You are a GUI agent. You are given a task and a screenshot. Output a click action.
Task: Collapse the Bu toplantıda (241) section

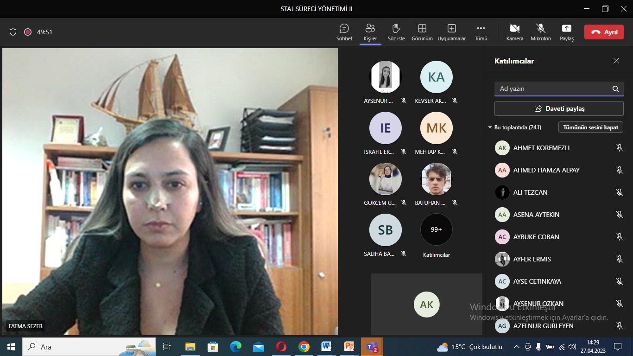(x=514, y=127)
